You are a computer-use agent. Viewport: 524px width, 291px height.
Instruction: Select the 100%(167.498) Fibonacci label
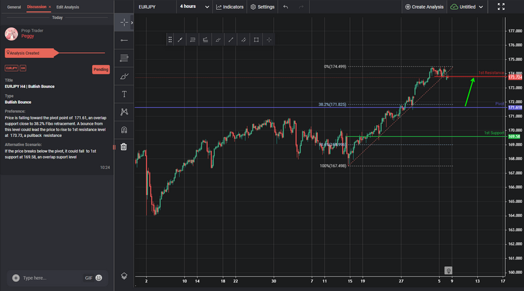coord(333,166)
